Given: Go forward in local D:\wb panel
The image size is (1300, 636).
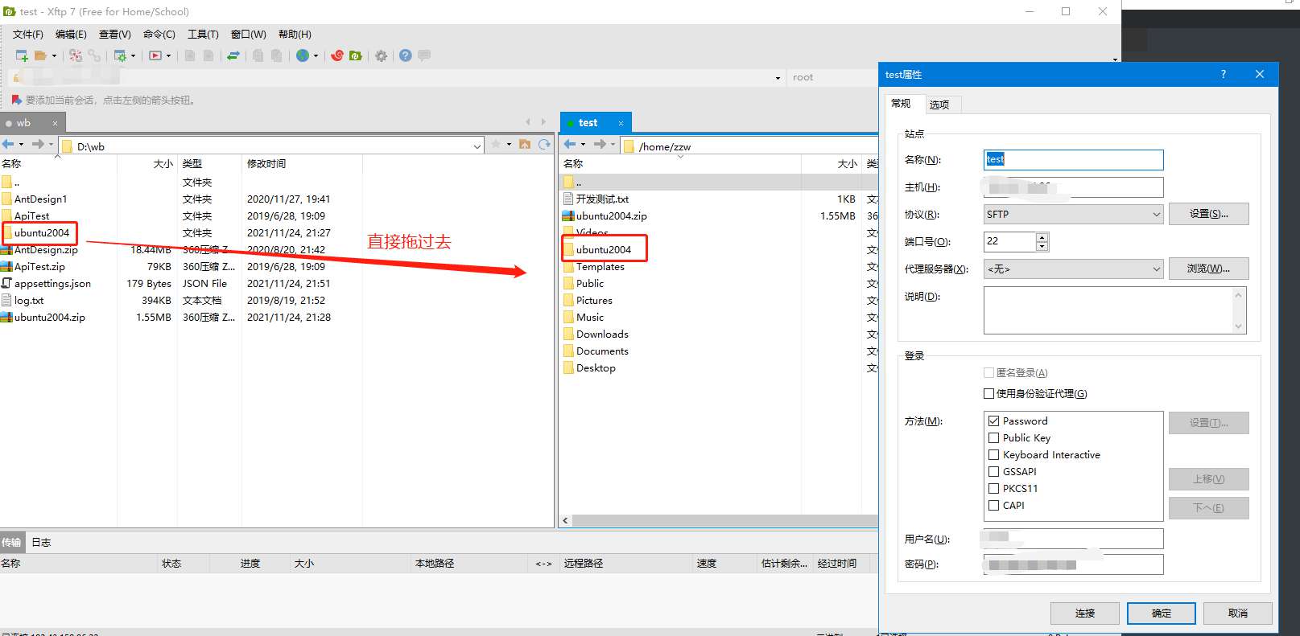Looking at the screenshot, I should 37,144.
